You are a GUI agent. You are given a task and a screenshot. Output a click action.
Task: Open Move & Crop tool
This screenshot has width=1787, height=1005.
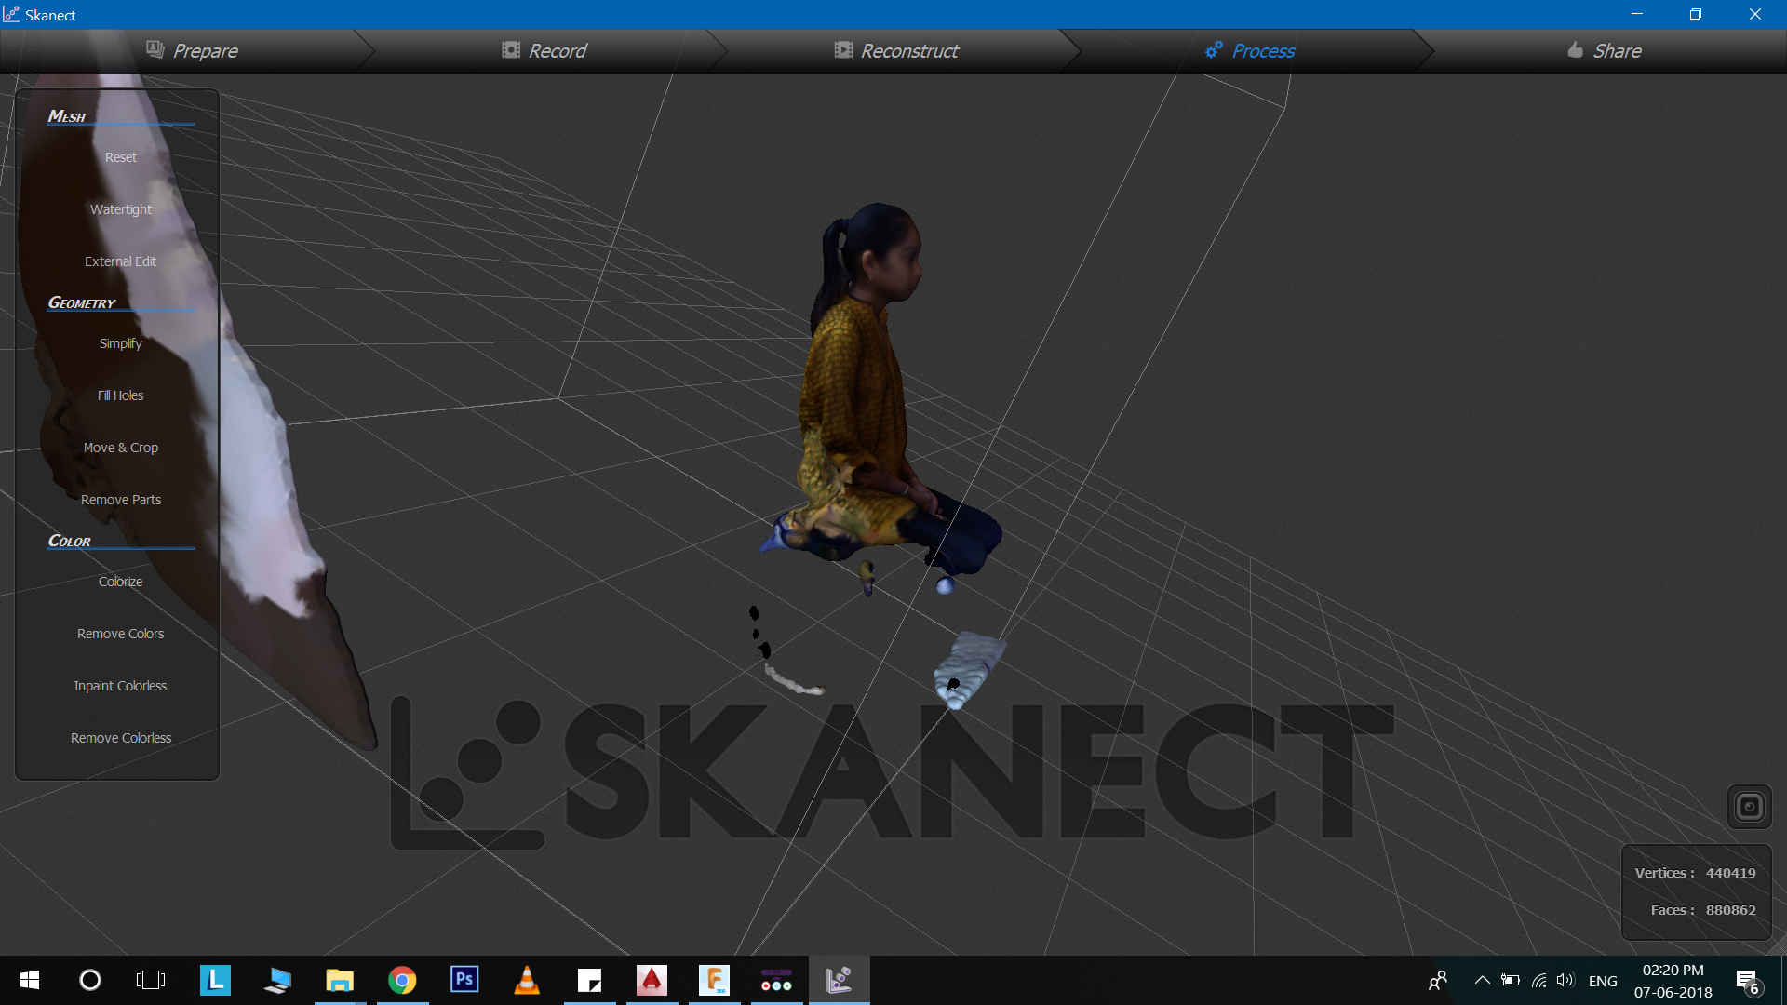[121, 448]
